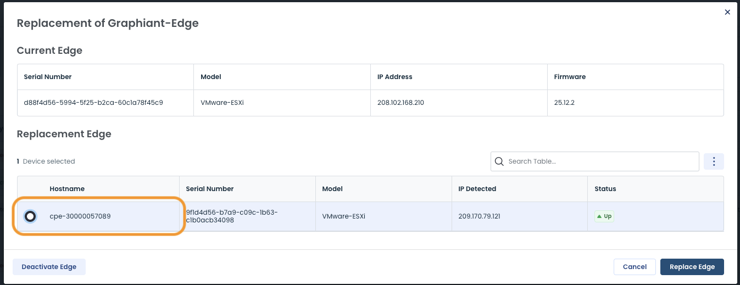Sort by Status column header

click(605, 189)
